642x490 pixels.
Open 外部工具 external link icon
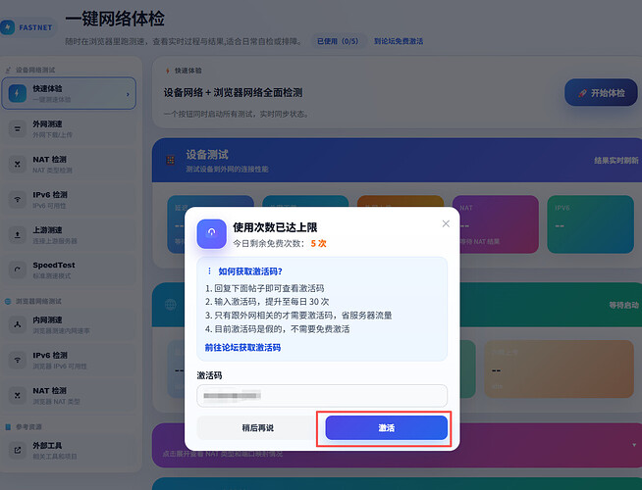pyautogui.click(x=17, y=450)
